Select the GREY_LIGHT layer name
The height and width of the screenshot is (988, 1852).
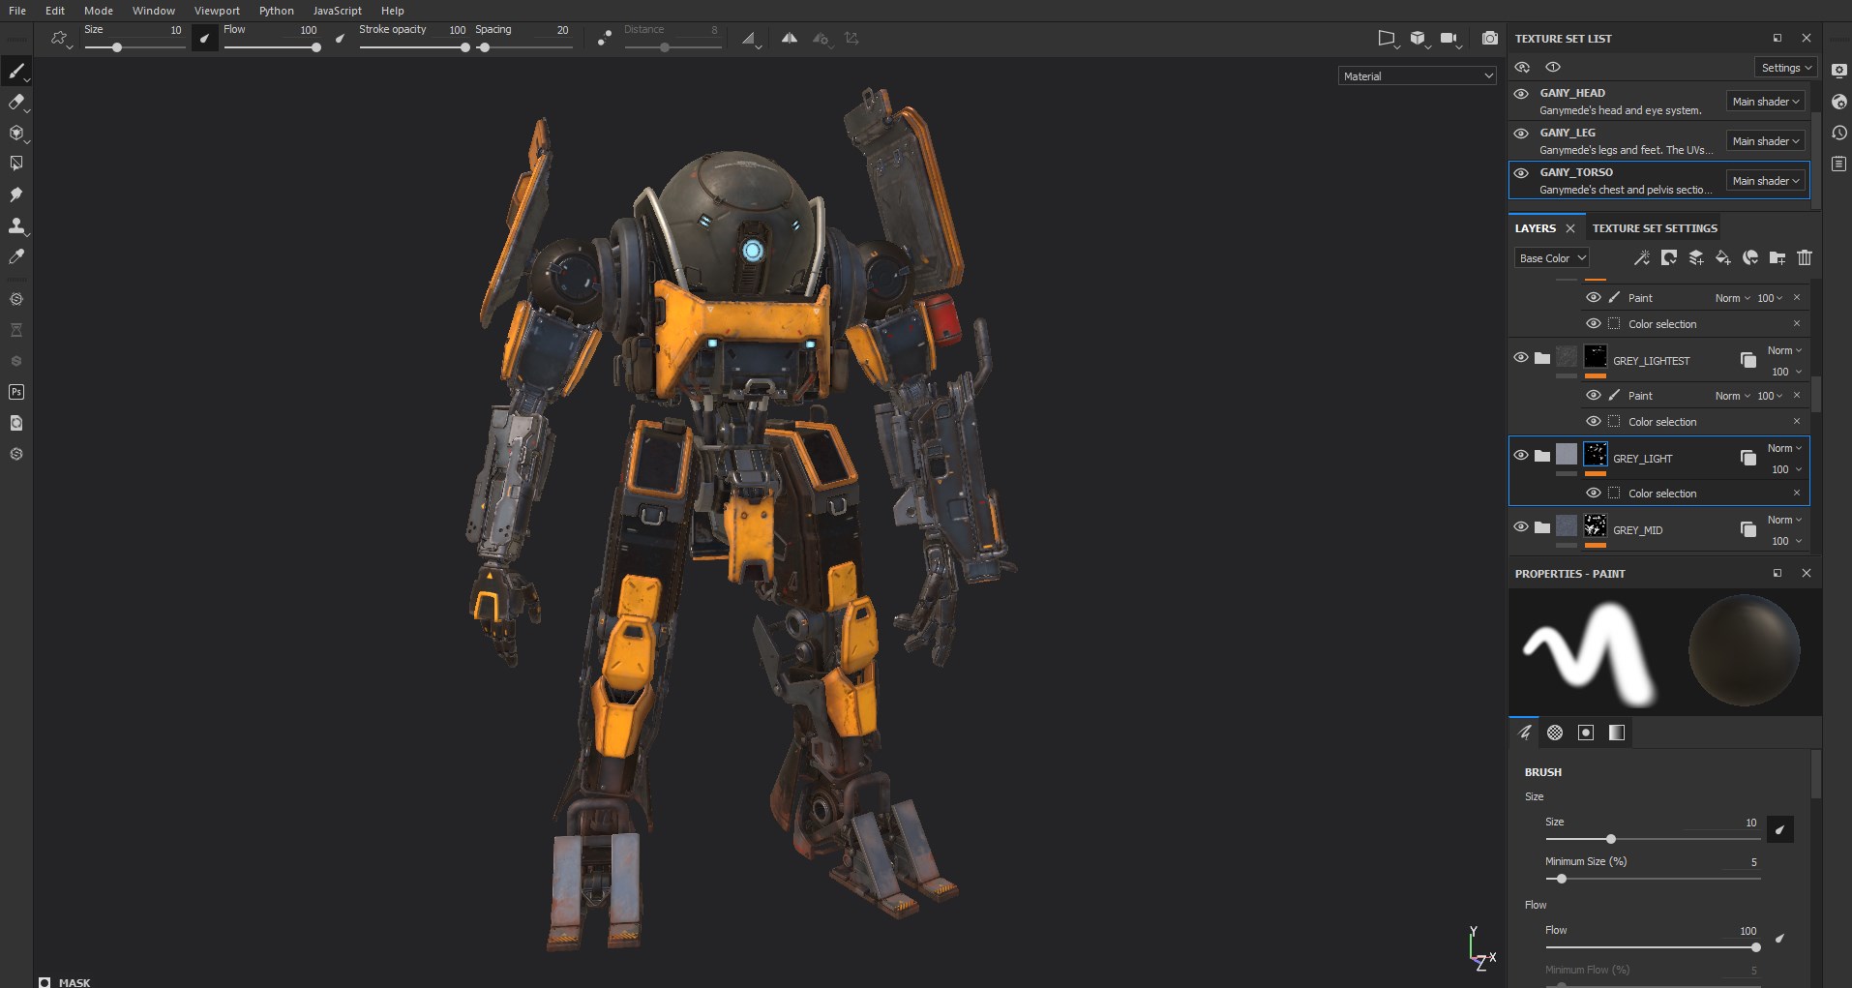[x=1642, y=459]
